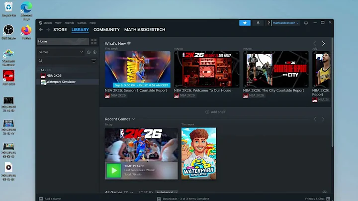Go back with the left arrow

[41, 30]
